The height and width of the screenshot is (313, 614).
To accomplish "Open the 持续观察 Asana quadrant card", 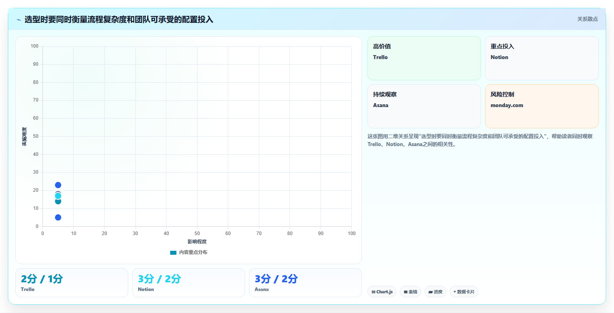I will 424,106.
